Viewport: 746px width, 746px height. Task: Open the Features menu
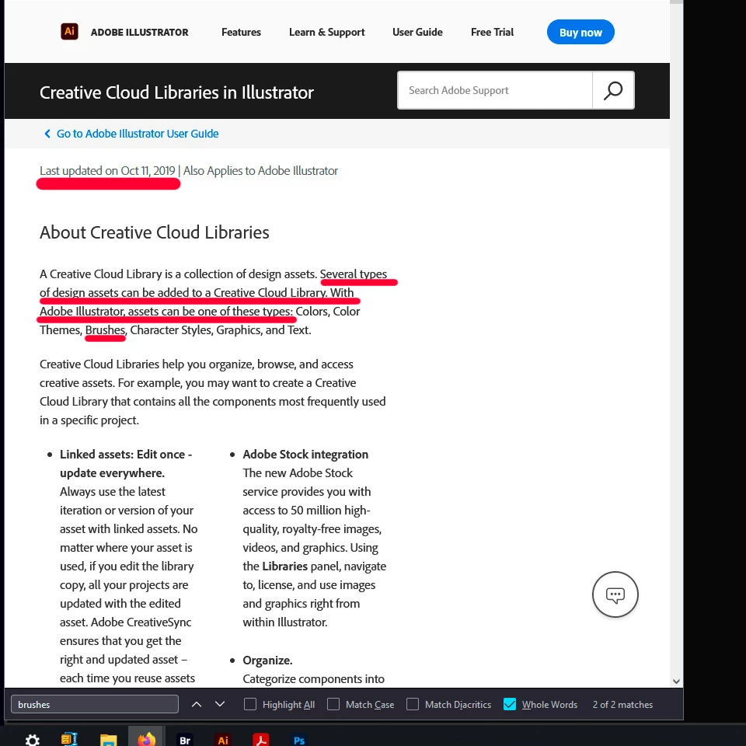tap(241, 32)
